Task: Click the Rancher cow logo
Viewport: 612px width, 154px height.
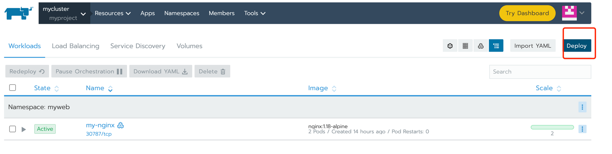Action: [x=19, y=13]
